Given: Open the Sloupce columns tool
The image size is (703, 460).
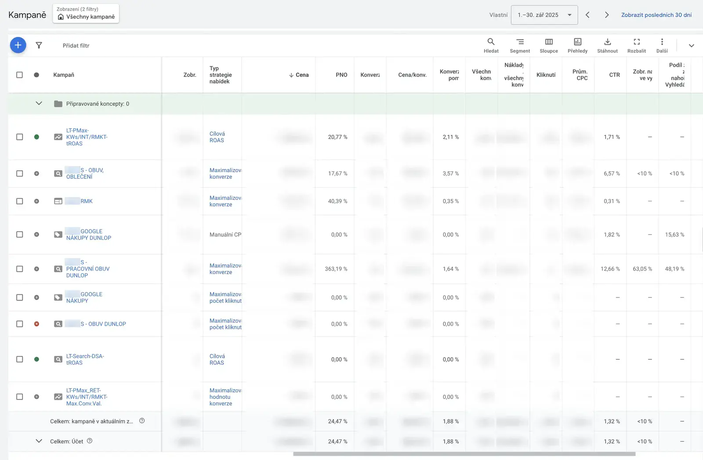Looking at the screenshot, I should coord(549,45).
